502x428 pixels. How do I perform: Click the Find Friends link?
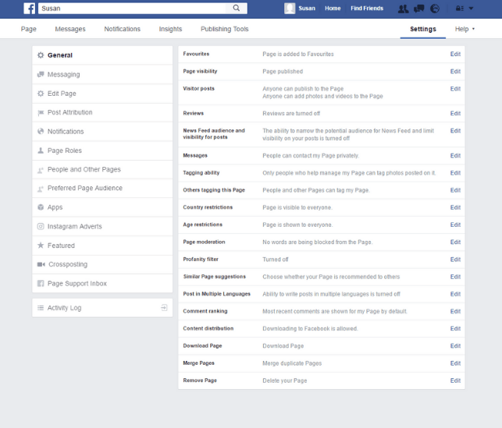[x=367, y=9]
